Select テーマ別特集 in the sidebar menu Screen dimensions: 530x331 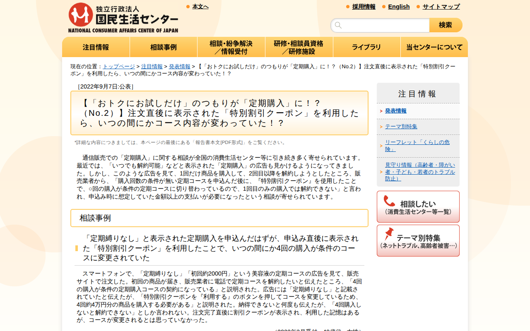[x=401, y=127]
